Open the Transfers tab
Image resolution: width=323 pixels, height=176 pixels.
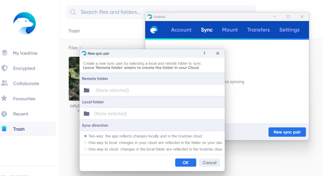pyautogui.click(x=258, y=30)
